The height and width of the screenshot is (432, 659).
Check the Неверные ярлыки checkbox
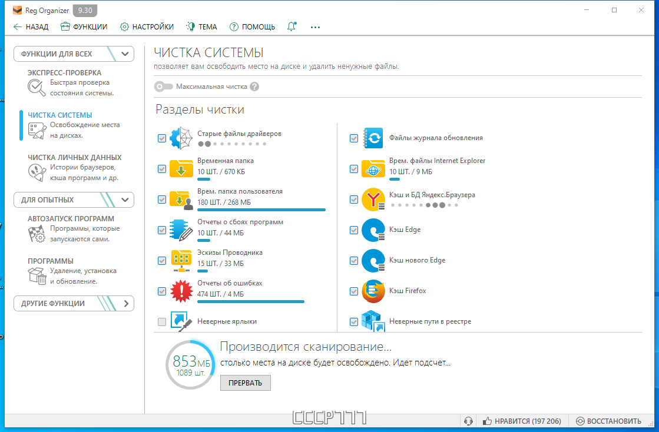(162, 322)
